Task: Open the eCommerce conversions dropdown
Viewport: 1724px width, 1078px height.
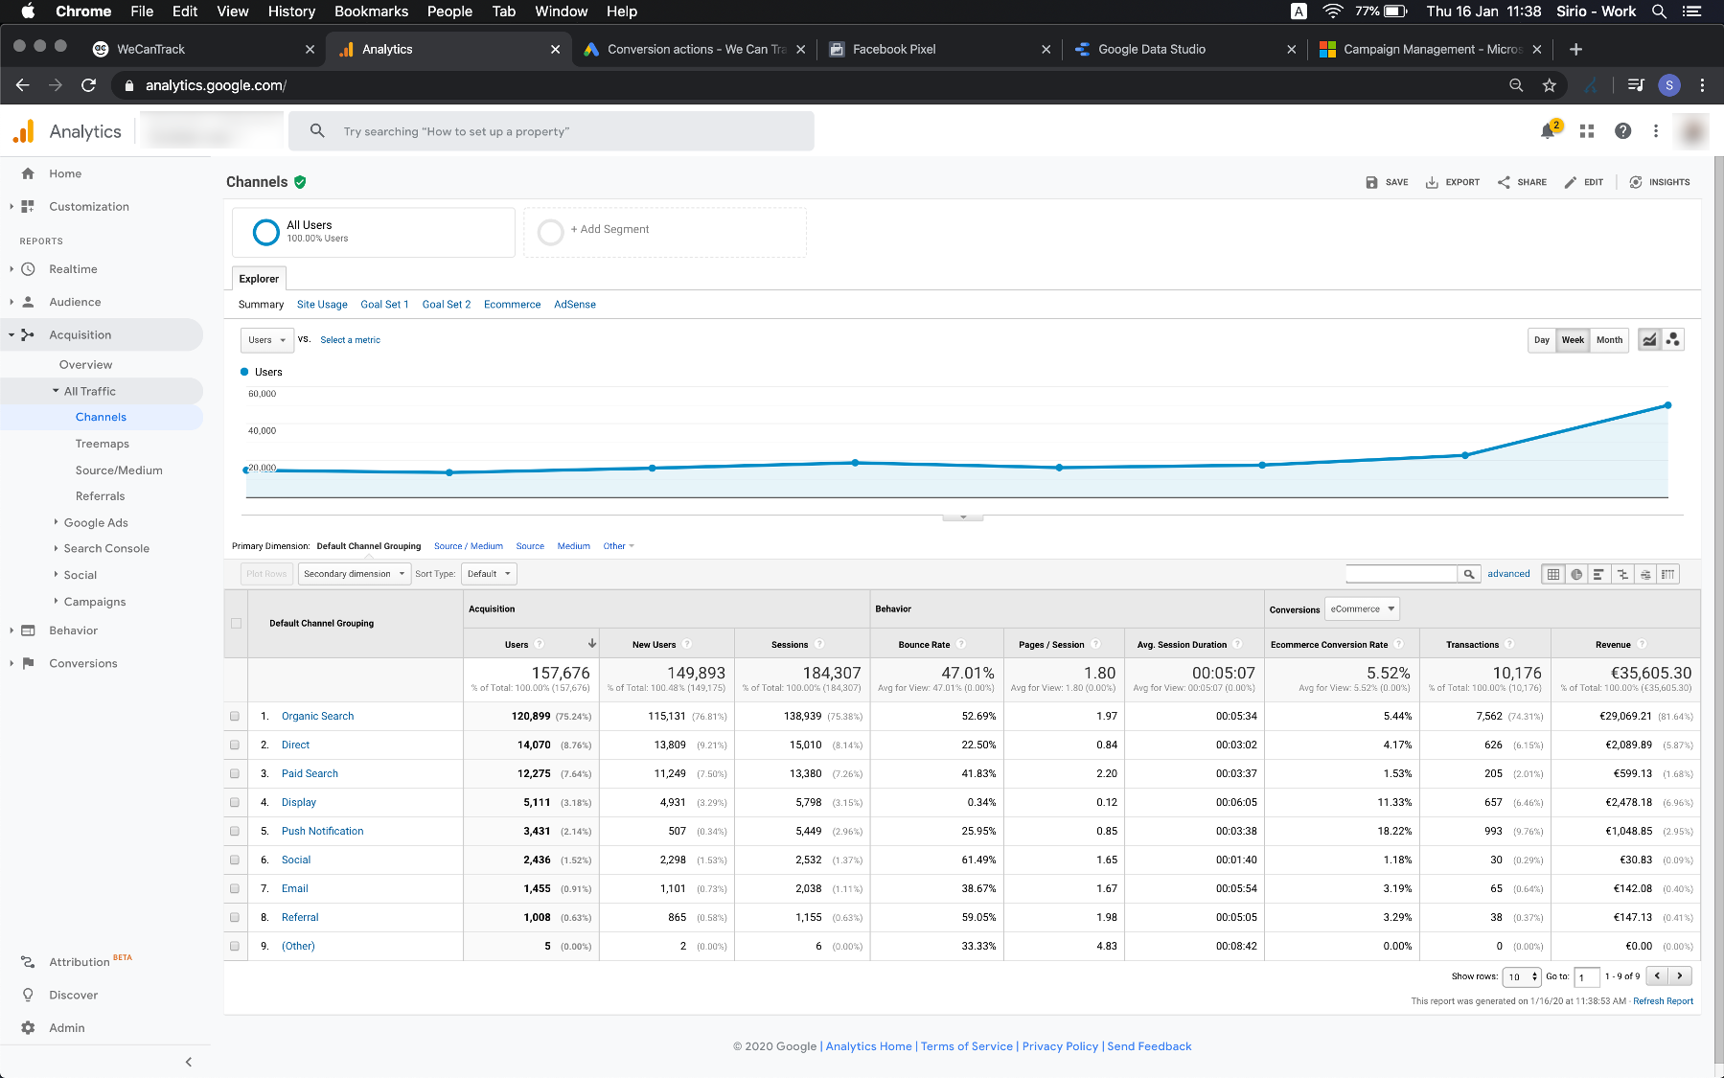Action: coord(1362,609)
